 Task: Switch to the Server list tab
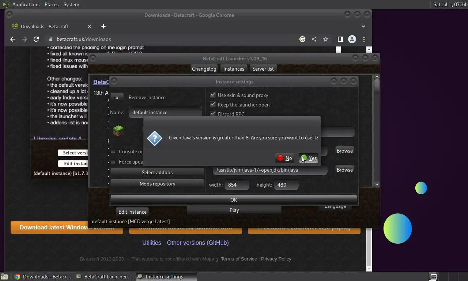click(x=263, y=69)
